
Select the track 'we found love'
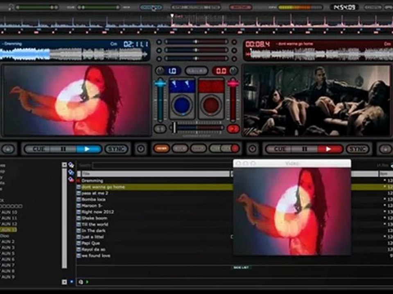click(x=96, y=256)
